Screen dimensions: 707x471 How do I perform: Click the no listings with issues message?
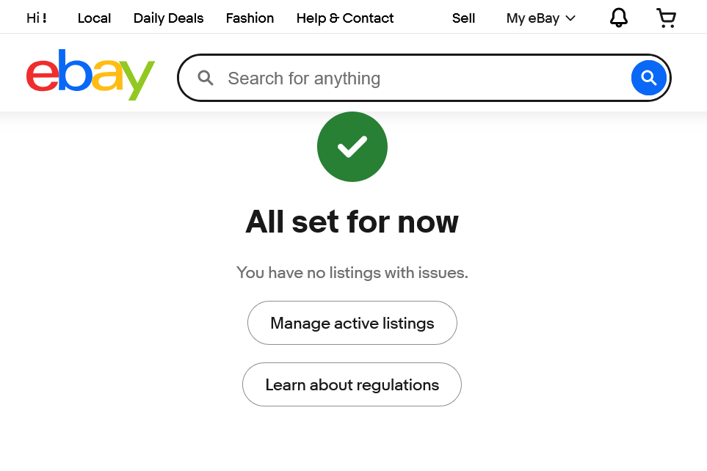pos(352,272)
